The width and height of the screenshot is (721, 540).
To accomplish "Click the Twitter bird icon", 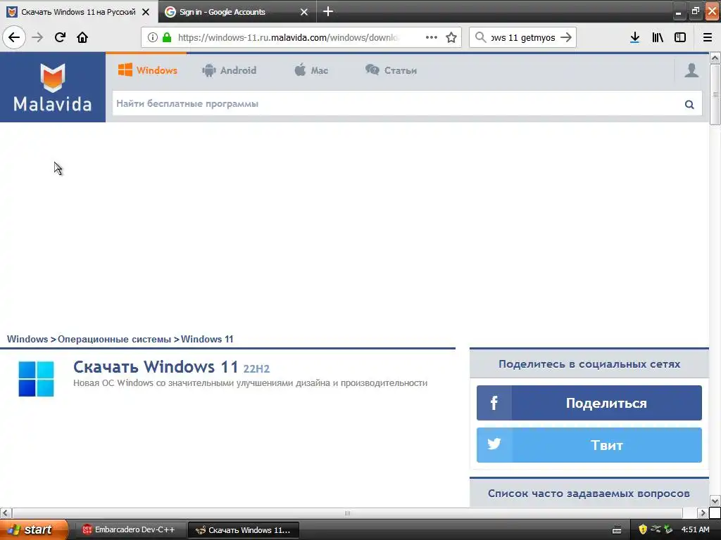I will point(494,444).
